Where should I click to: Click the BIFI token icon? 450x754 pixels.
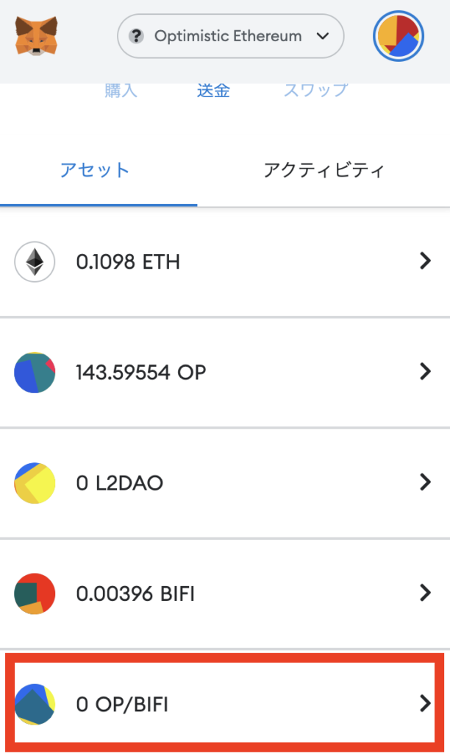35,593
